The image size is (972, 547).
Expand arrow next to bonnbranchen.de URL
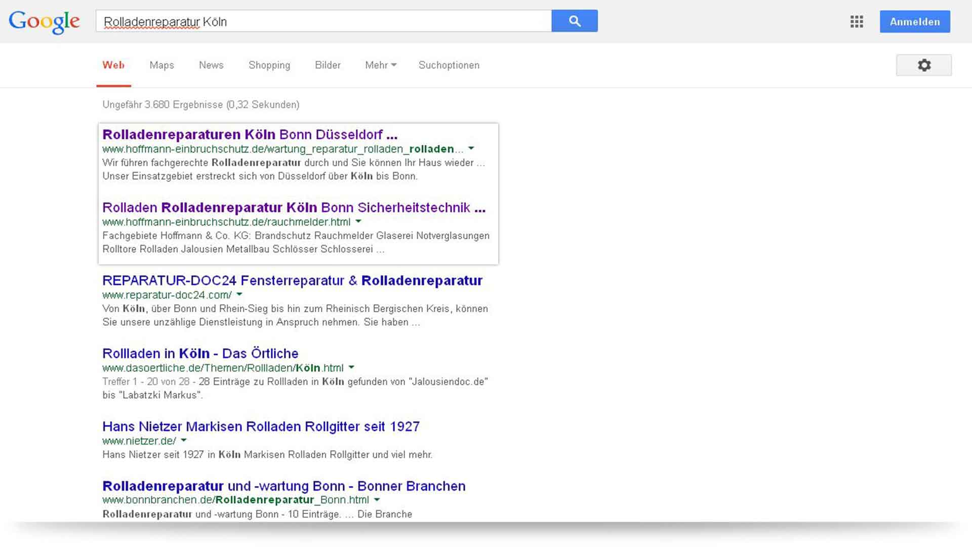click(x=377, y=499)
